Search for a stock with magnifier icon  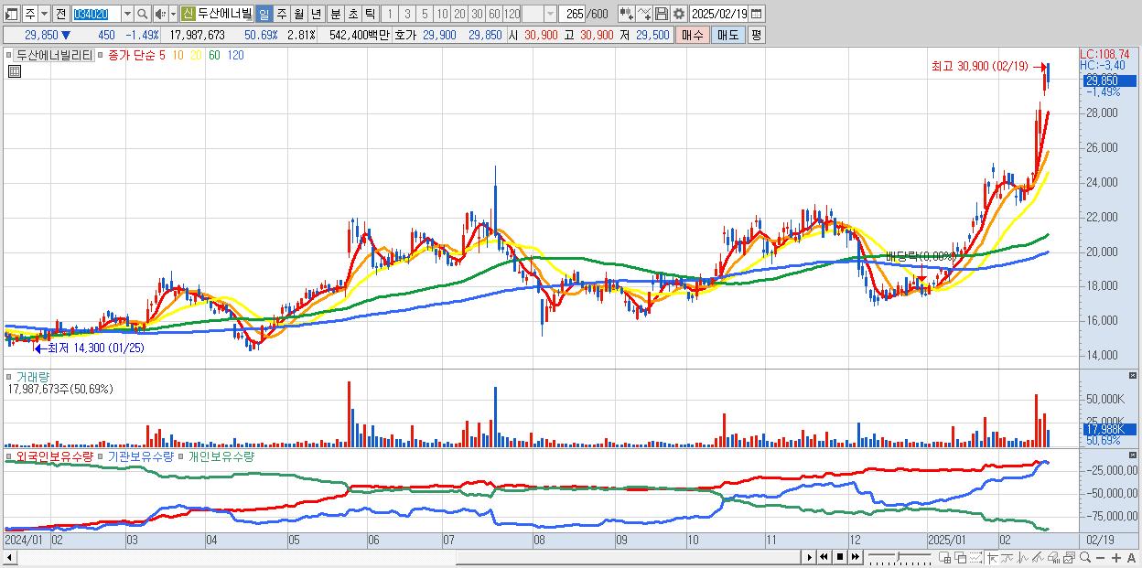tap(143, 15)
